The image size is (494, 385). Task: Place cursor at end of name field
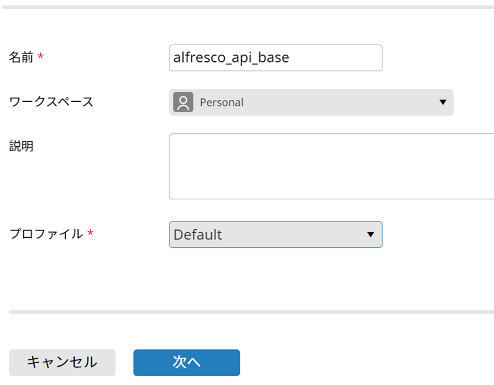pos(335,57)
